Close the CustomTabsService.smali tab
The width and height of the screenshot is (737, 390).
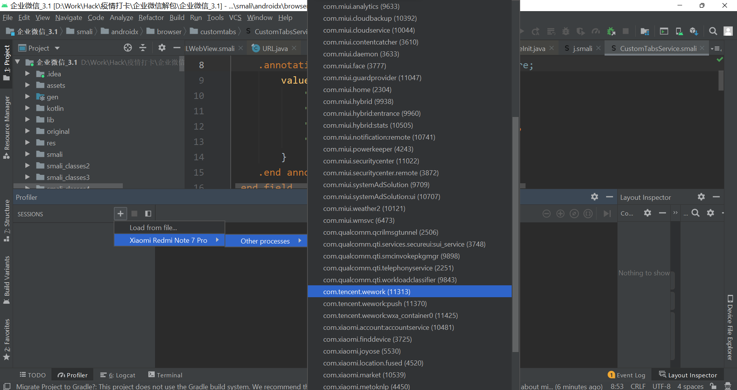pos(702,48)
